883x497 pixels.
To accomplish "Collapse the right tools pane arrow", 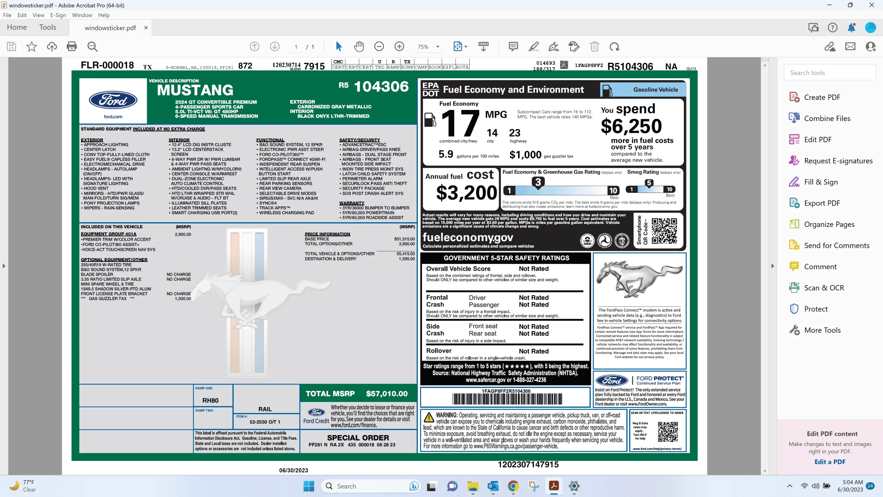I will 773,266.
